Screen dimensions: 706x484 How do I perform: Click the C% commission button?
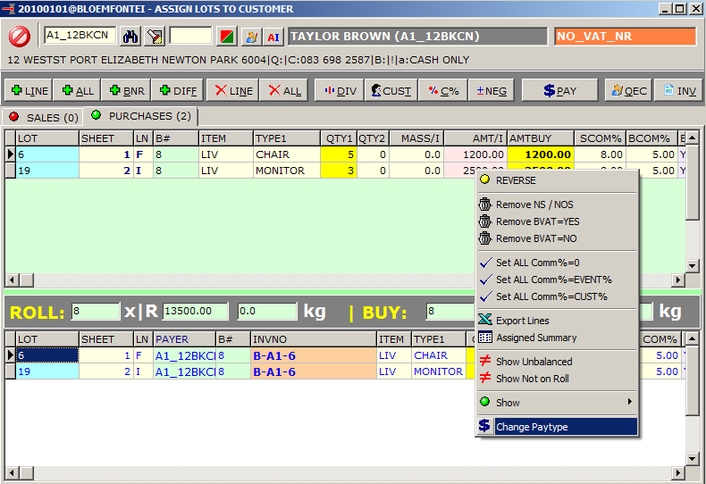443,90
